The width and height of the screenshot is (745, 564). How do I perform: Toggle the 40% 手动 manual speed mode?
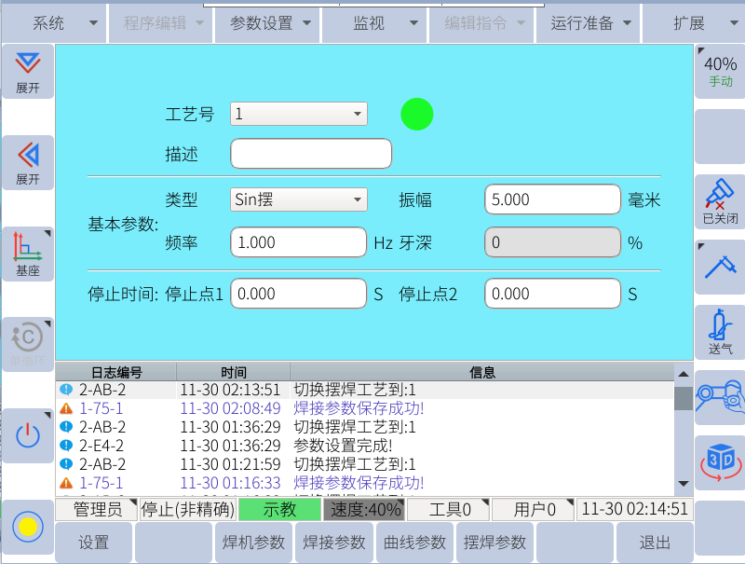tap(720, 71)
